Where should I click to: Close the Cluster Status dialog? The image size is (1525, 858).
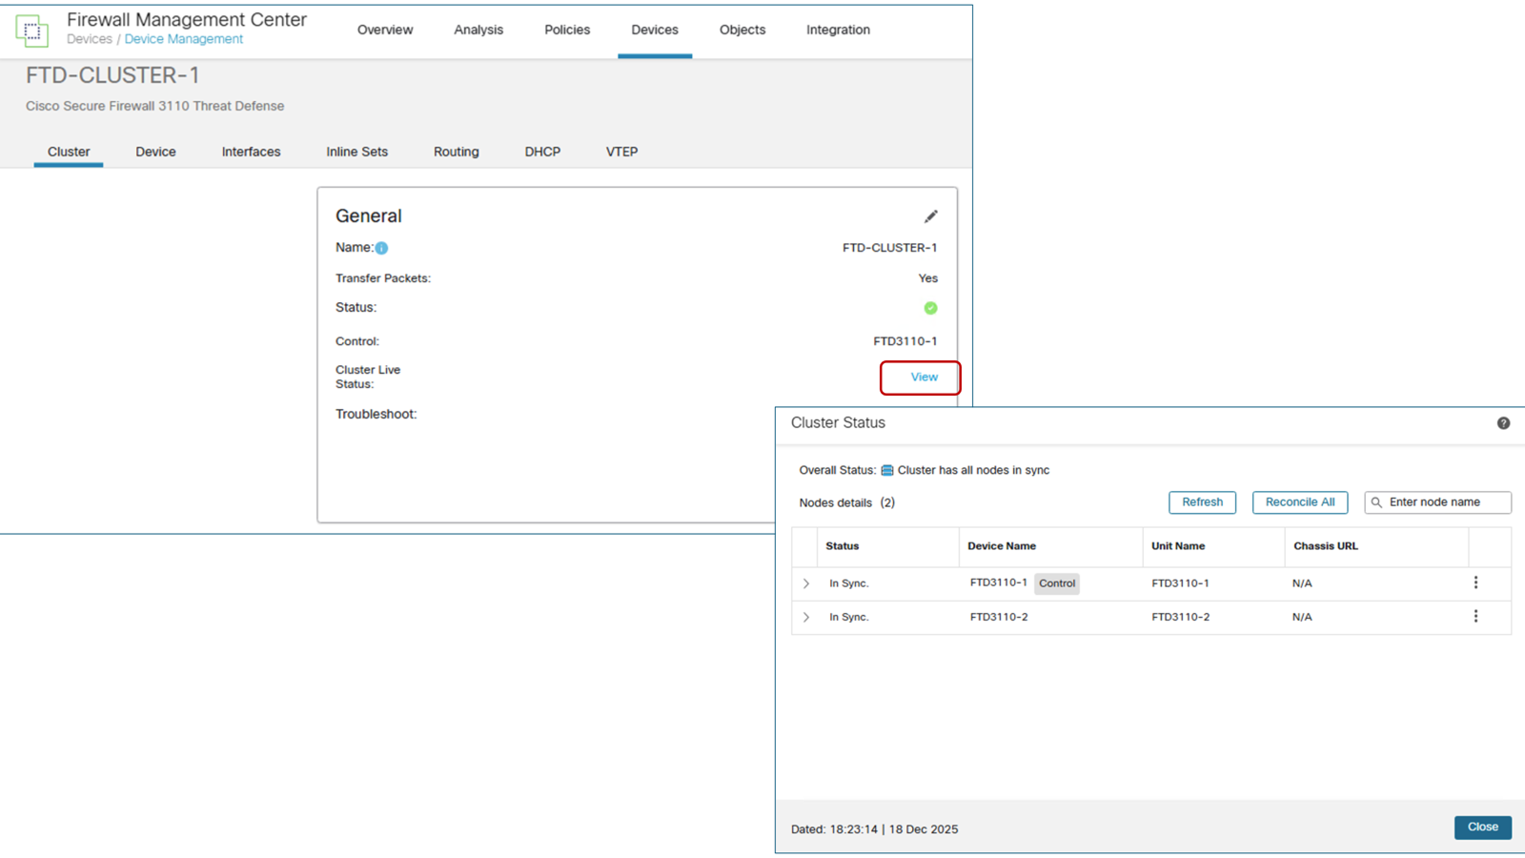1482,827
